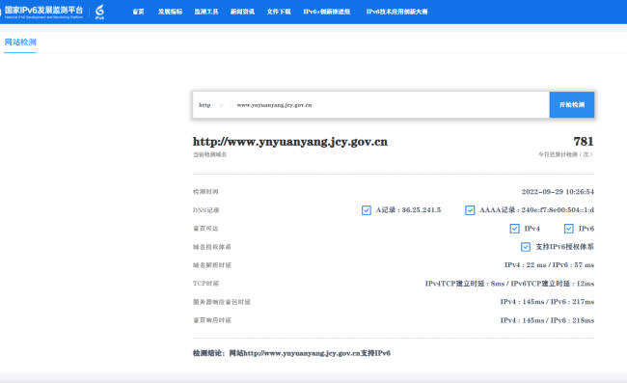Click the DNS记录 label

205,210
